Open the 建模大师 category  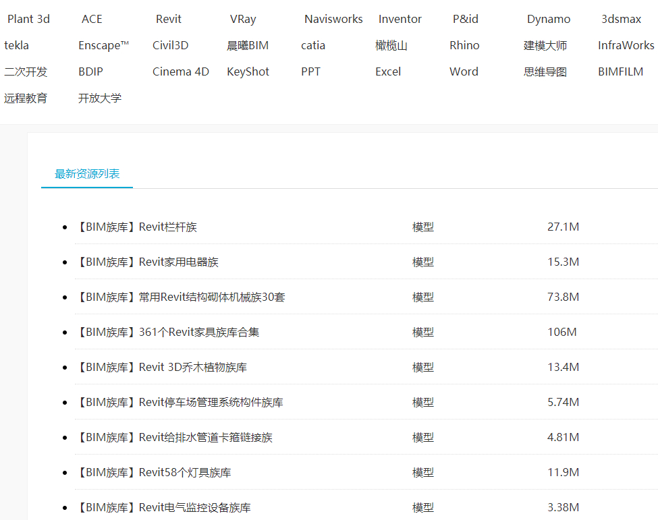click(x=545, y=45)
